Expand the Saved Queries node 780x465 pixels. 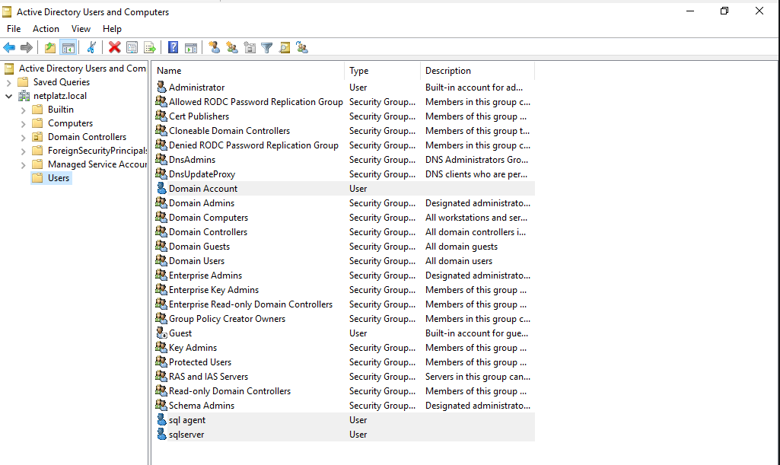8,82
